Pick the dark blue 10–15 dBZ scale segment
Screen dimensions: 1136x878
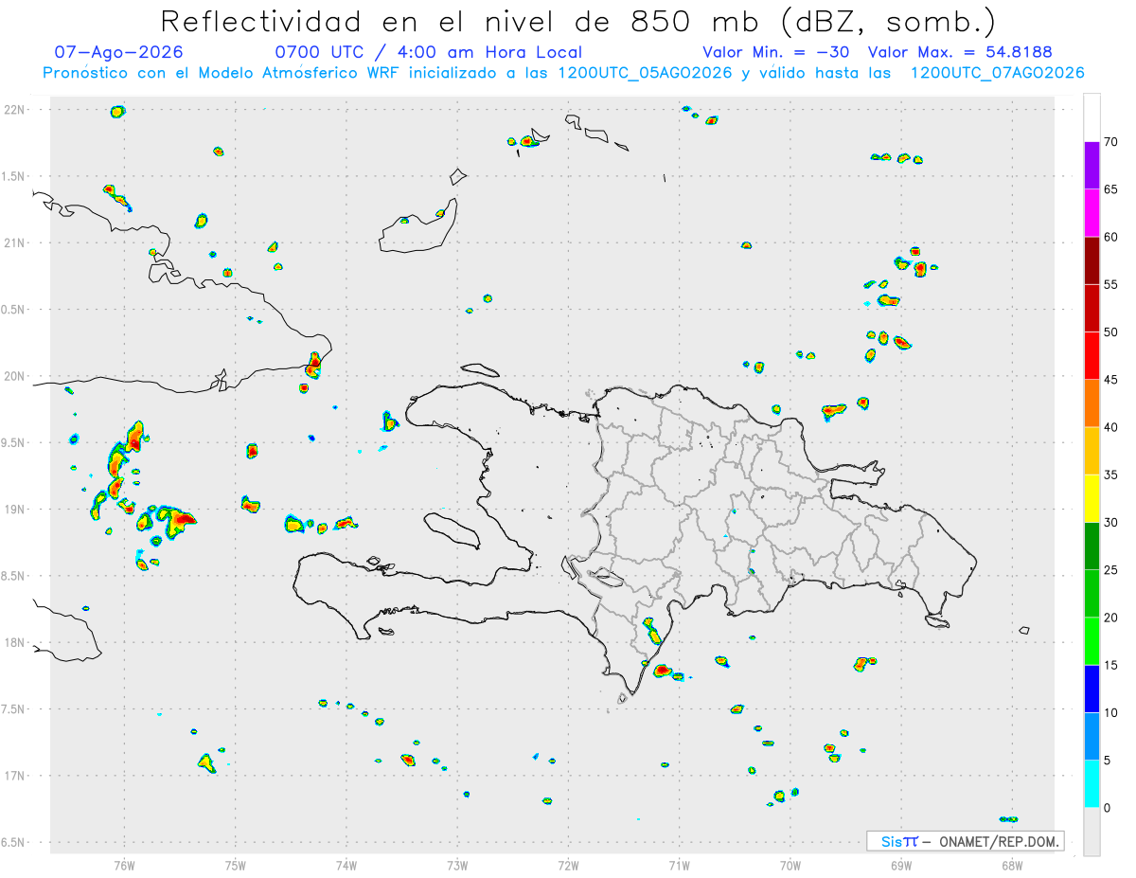click(1092, 689)
